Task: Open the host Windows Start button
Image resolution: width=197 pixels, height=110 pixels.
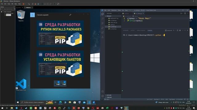Action: [2, 108]
